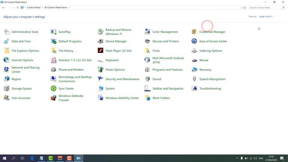The image size is (288, 162).
Task: Open the JInitiator 1.3.1.22 icon
Action: (x=54, y=60)
